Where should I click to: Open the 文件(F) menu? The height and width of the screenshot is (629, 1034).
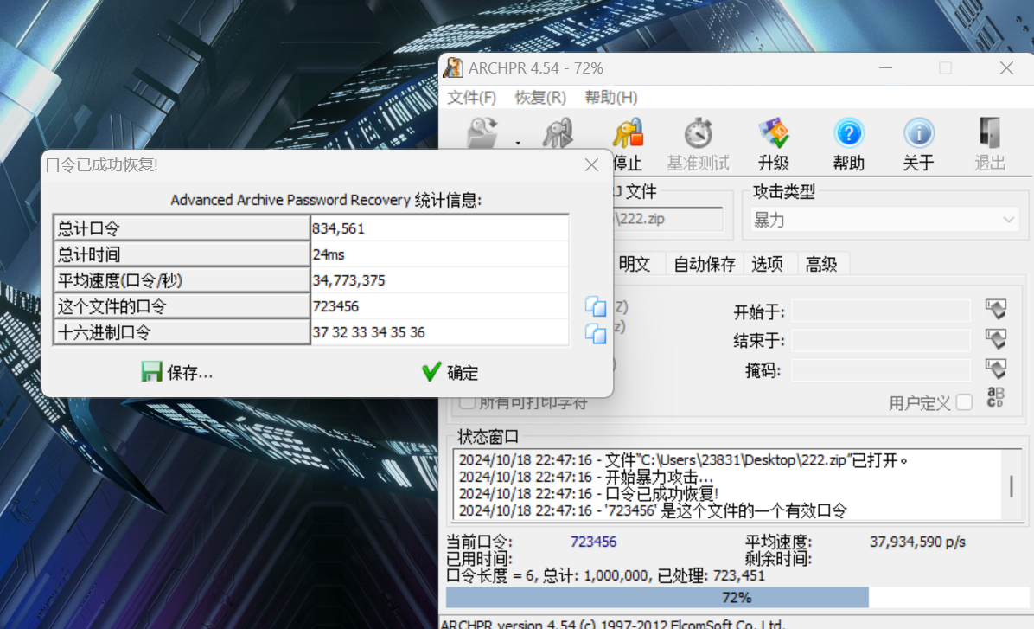(x=471, y=98)
